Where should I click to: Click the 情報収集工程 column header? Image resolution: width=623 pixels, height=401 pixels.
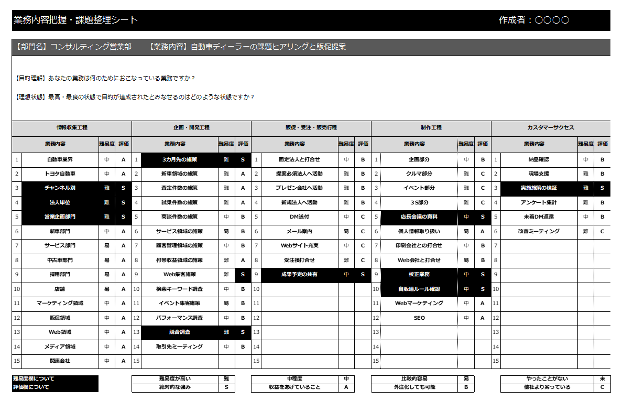pos(72,128)
